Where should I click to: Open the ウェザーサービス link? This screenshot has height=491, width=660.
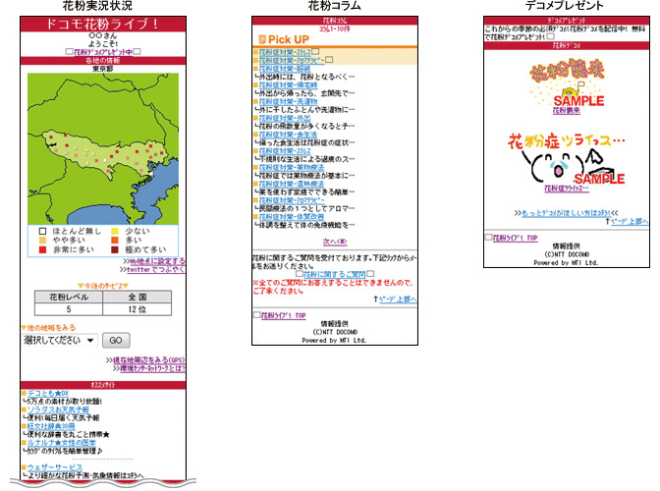coord(55,467)
